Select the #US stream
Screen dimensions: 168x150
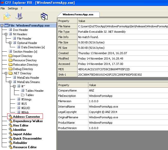tap(24, 104)
